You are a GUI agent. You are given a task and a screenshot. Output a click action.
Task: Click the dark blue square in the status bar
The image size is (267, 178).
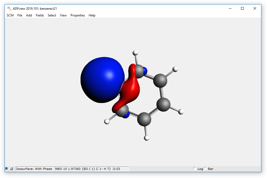[7, 169]
